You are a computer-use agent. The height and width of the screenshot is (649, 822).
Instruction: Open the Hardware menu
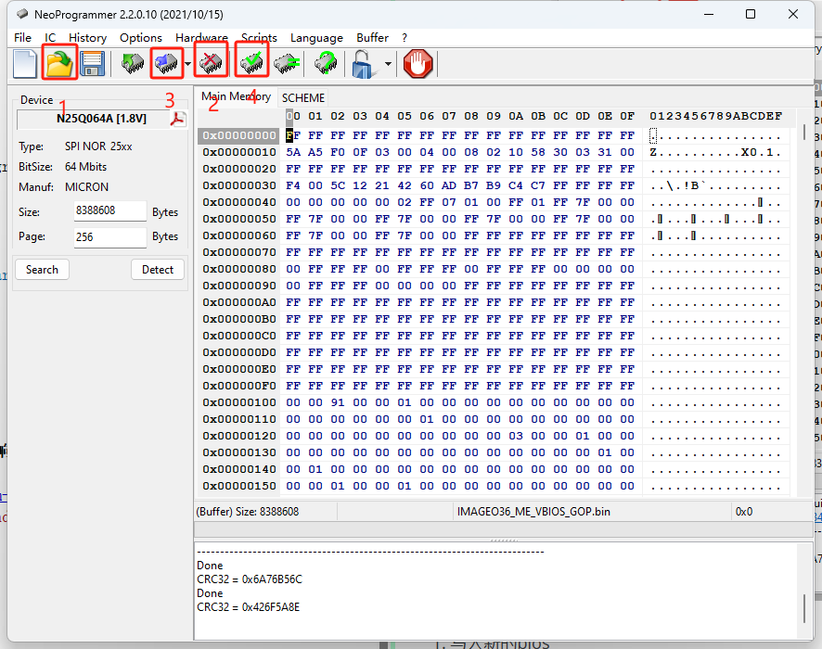(201, 38)
